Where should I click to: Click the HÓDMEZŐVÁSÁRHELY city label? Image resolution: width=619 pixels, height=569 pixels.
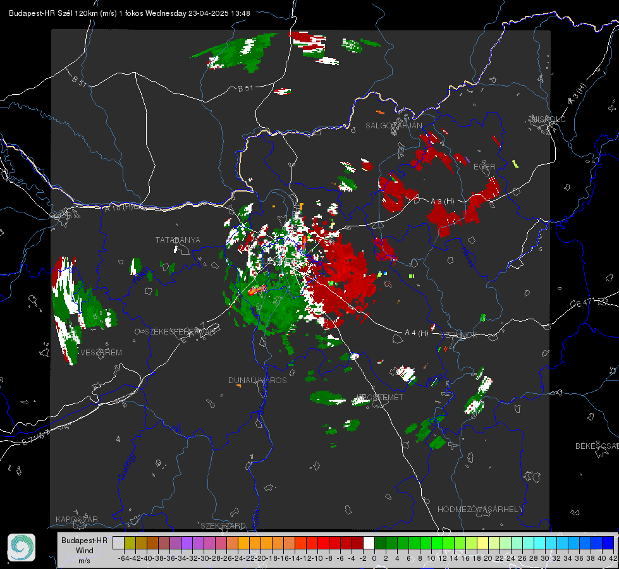pos(480,510)
